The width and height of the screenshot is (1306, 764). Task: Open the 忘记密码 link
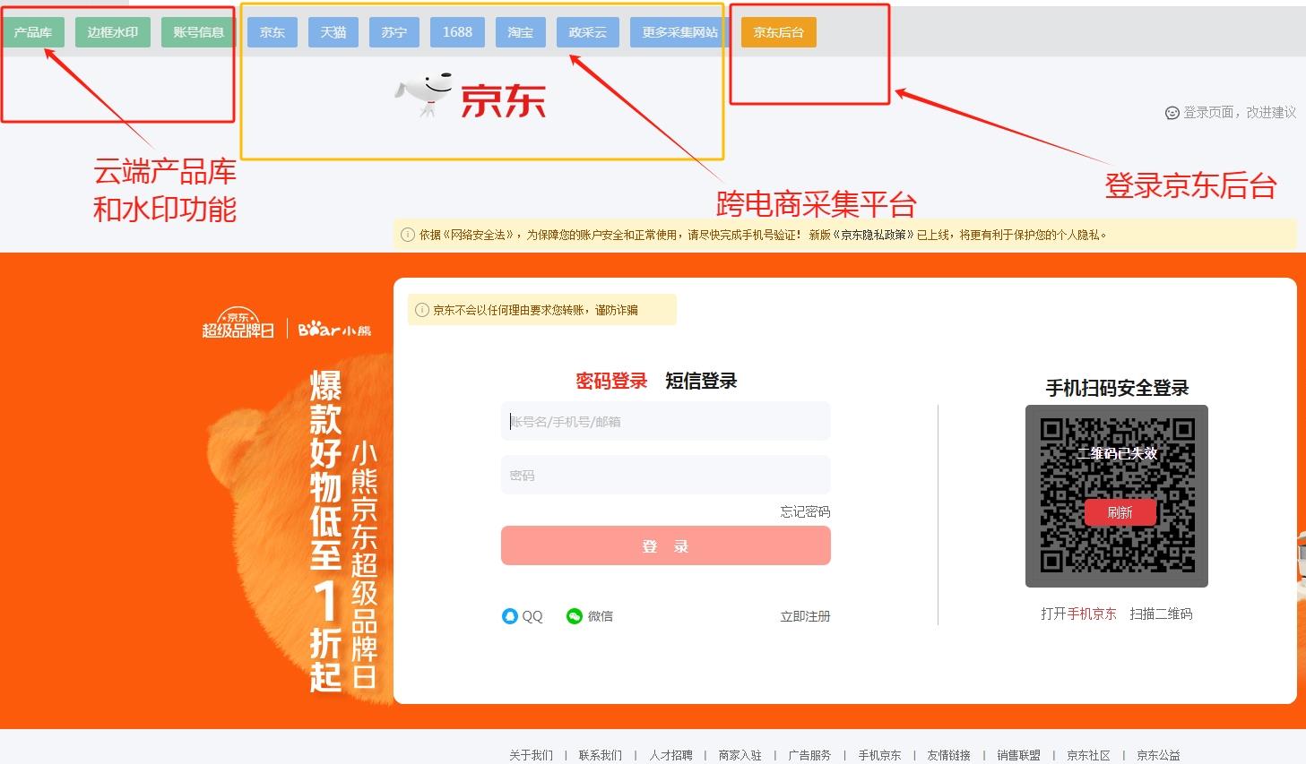point(805,512)
